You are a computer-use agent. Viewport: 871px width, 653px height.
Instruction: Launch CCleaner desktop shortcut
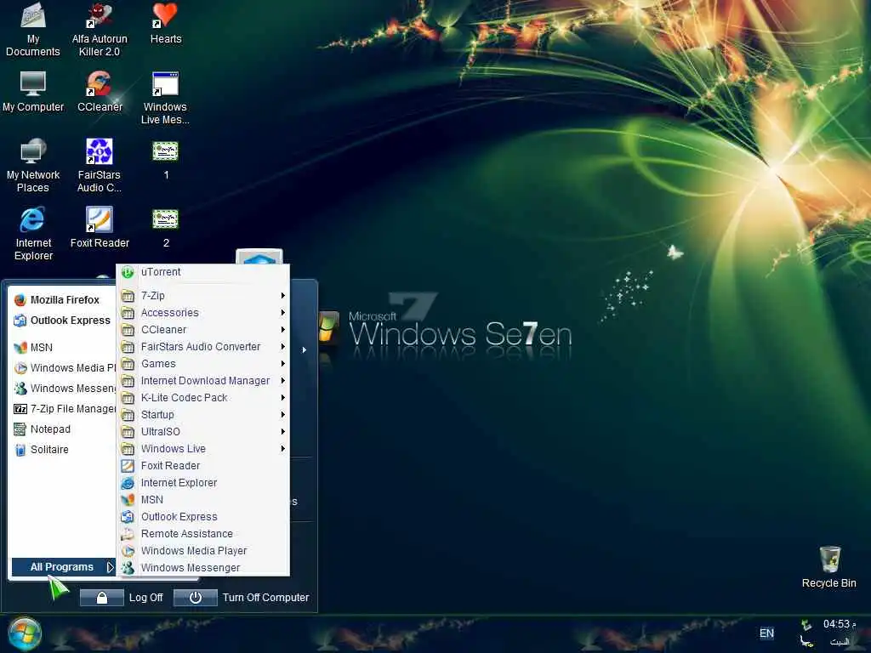pos(100,92)
